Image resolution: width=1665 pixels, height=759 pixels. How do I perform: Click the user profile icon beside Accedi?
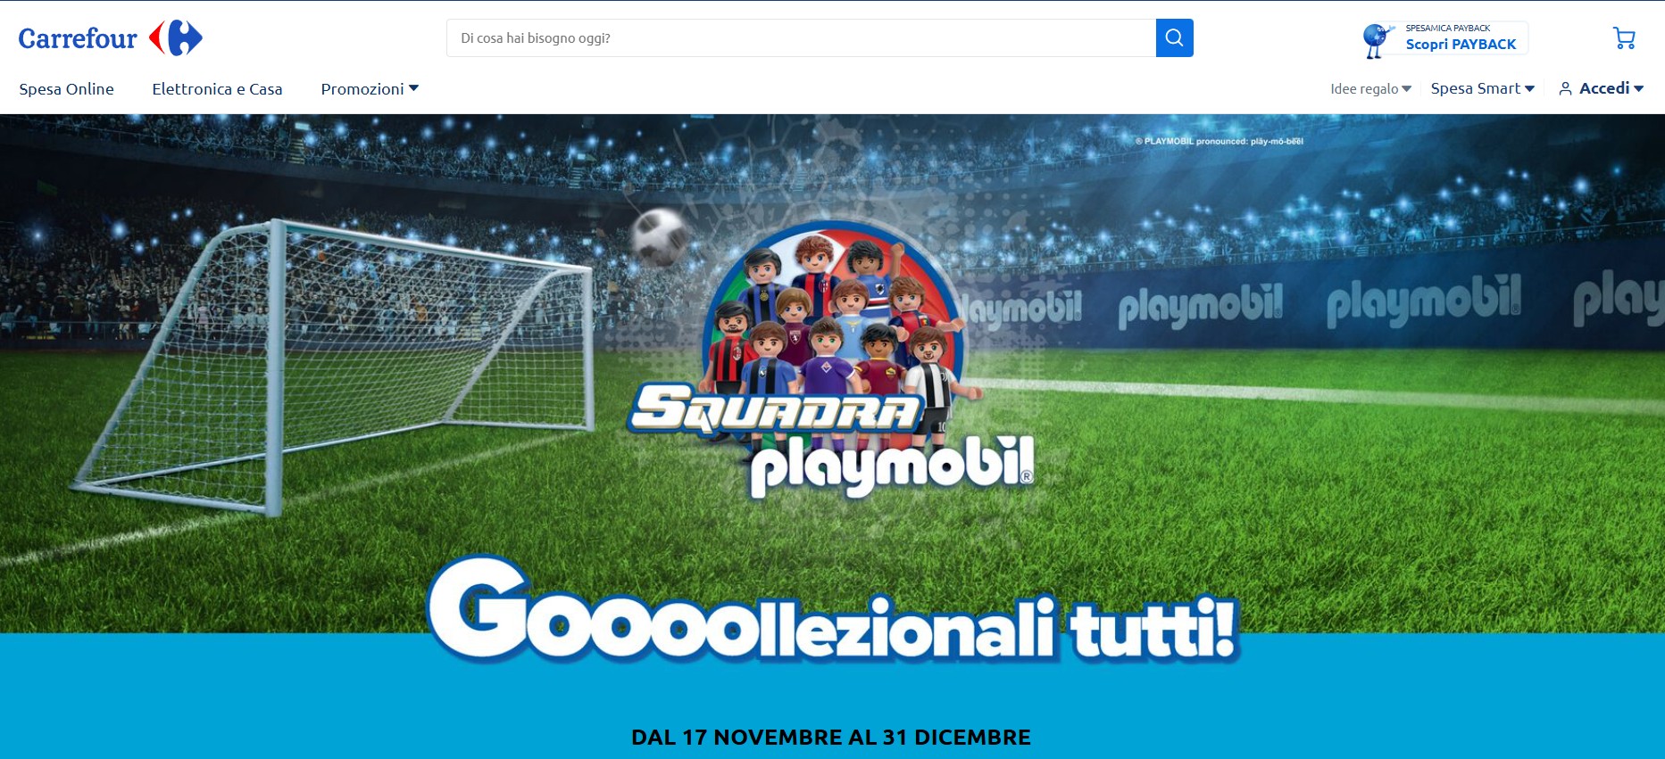[x=1565, y=88]
